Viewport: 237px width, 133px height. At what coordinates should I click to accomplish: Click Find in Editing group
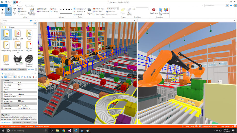[x=20, y=9]
